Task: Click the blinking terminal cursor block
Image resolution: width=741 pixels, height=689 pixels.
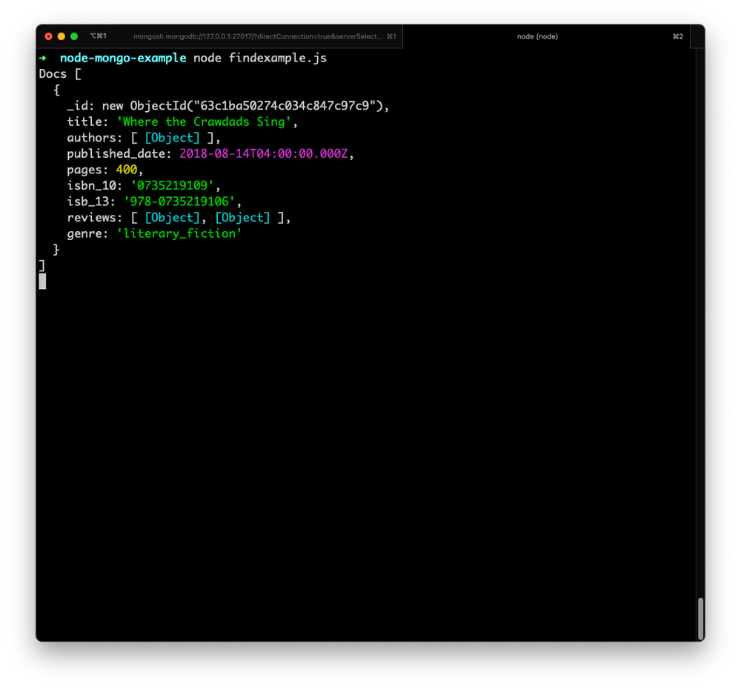Action: [x=42, y=281]
